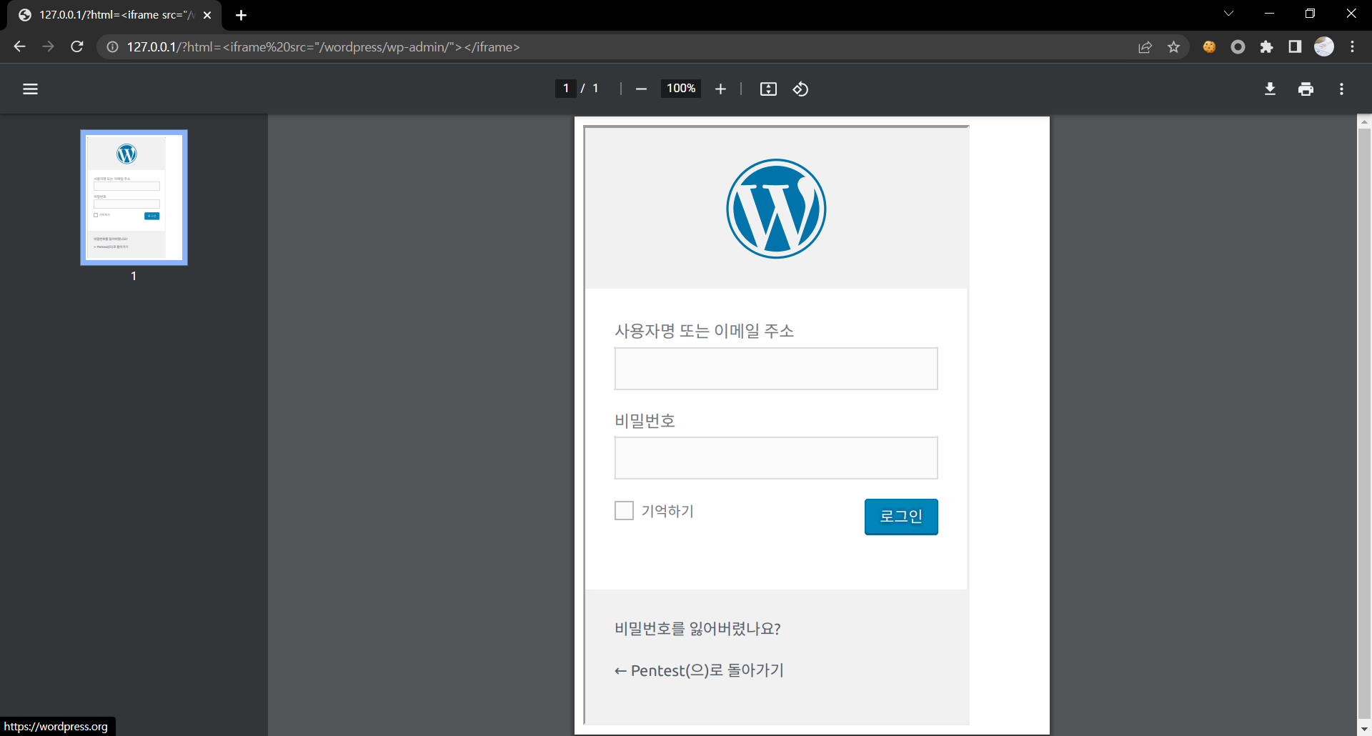Print the PDF document
The width and height of the screenshot is (1372, 736).
tap(1306, 89)
